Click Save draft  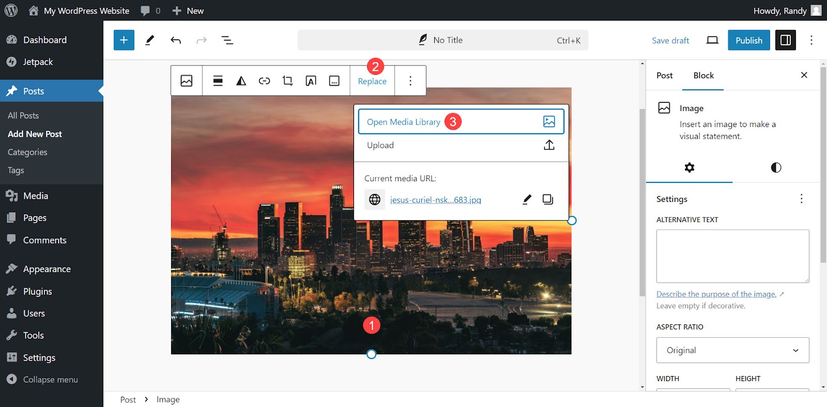(x=670, y=40)
